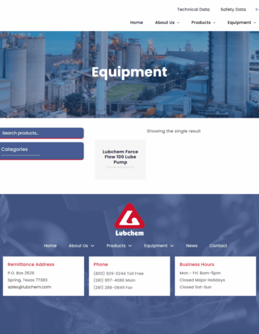Click the Lubchem footer logo
259x334 pixels.
pyautogui.click(x=129, y=219)
